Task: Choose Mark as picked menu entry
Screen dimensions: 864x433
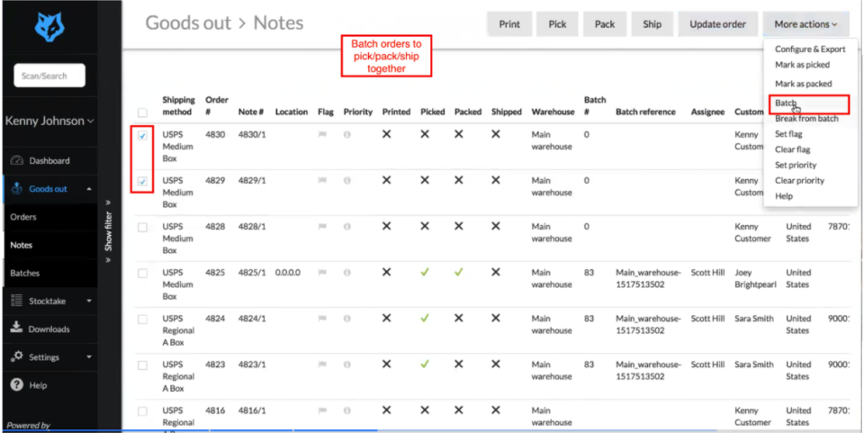Action: click(x=802, y=65)
